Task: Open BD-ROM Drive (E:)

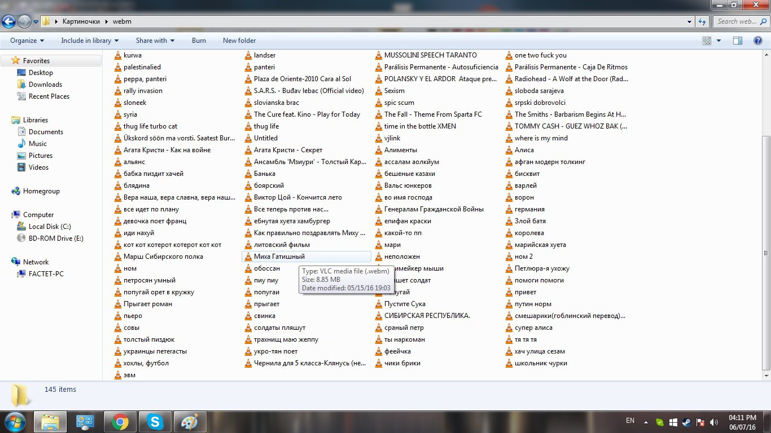Action: point(56,238)
